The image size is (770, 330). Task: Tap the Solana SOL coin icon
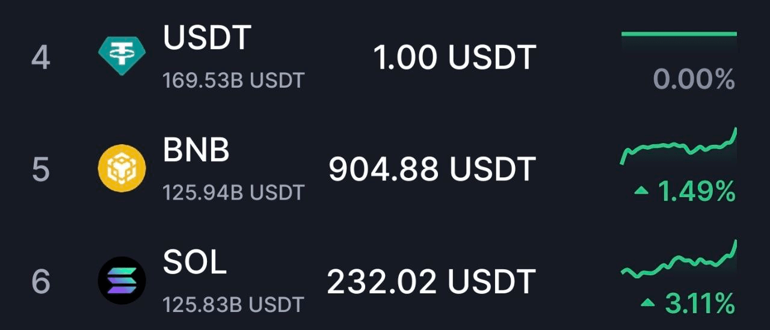click(122, 280)
